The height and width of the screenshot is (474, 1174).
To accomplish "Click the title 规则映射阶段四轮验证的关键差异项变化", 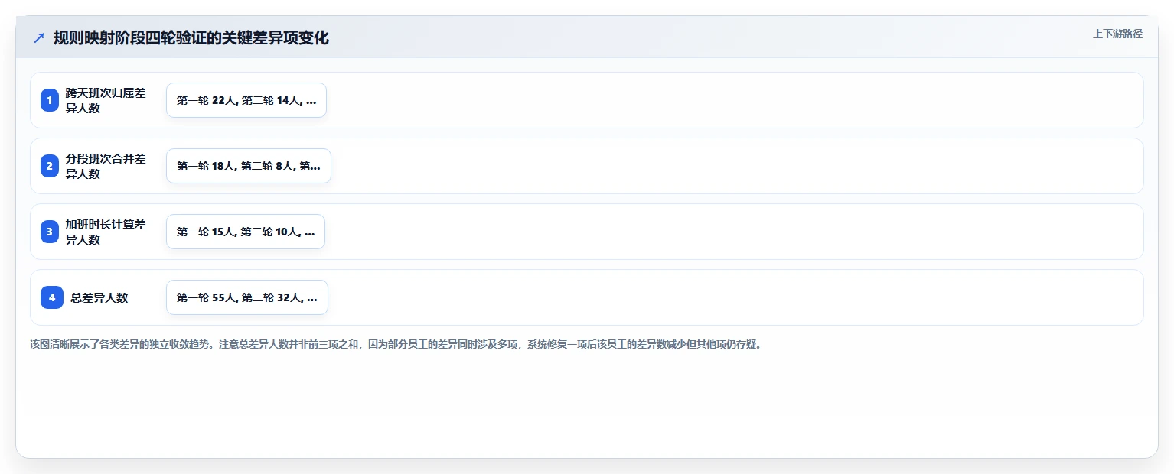I will pos(191,37).
